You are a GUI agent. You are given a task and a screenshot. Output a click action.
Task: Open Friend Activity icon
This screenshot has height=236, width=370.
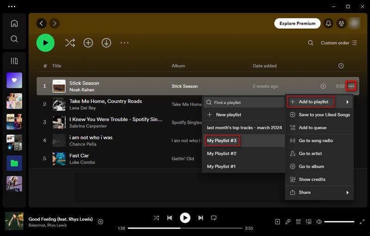[341, 23]
